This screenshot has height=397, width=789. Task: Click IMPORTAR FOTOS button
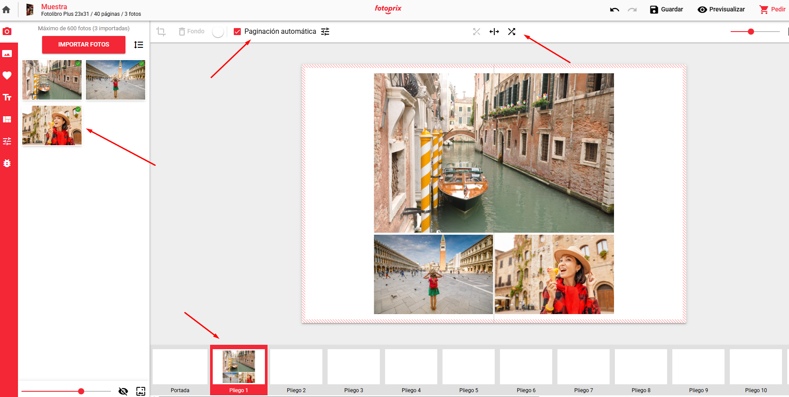[x=84, y=44]
